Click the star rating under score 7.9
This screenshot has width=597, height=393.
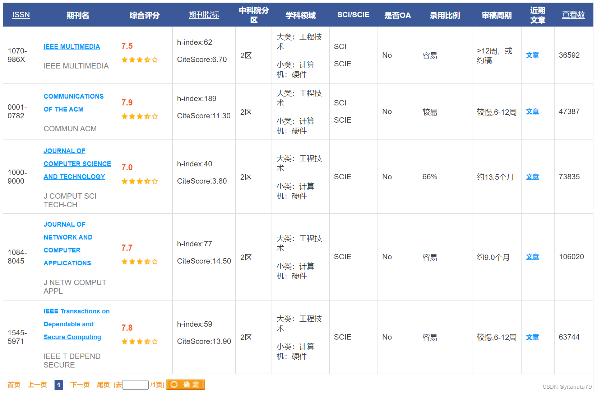point(139,117)
